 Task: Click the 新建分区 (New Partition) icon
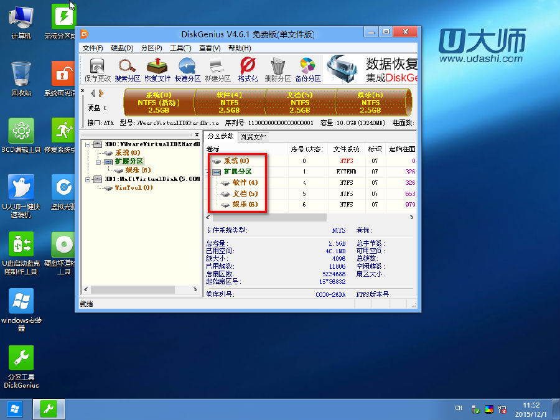pos(217,69)
